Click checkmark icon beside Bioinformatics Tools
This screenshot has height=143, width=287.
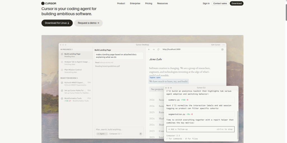tap(62, 98)
